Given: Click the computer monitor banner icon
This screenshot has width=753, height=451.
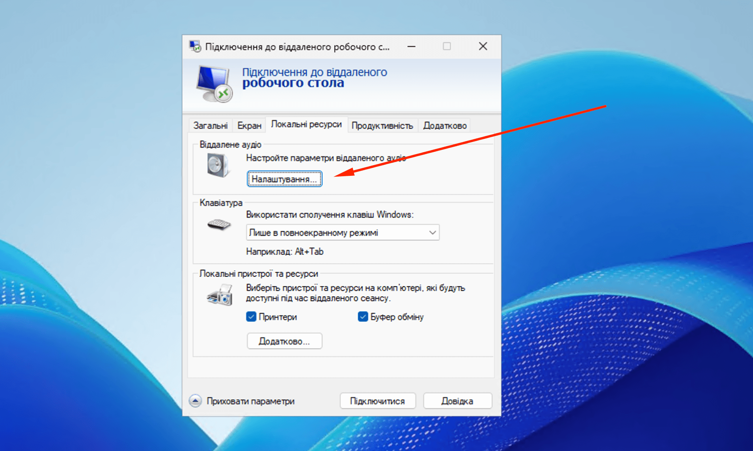Looking at the screenshot, I should pyautogui.click(x=214, y=84).
